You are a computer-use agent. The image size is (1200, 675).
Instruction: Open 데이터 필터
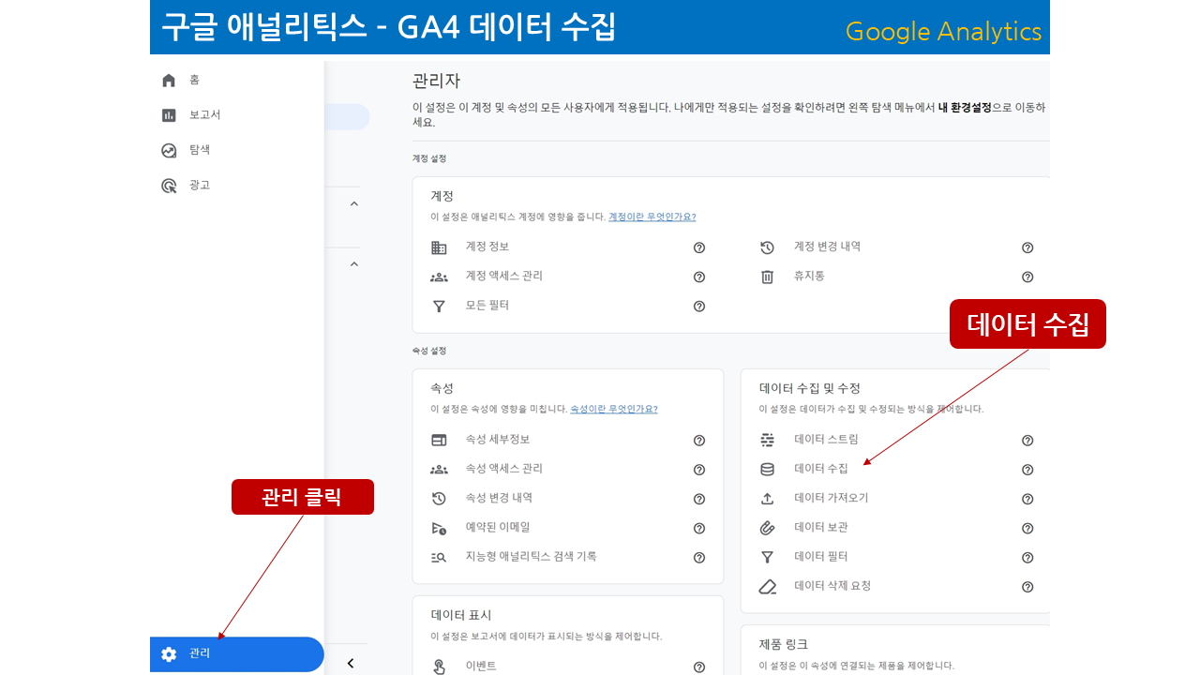click(x=821, y=556)
